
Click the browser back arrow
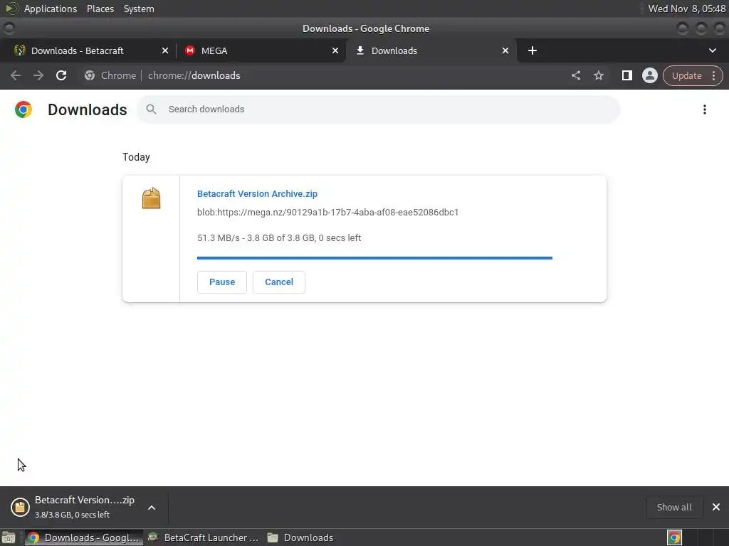[16, 75]
